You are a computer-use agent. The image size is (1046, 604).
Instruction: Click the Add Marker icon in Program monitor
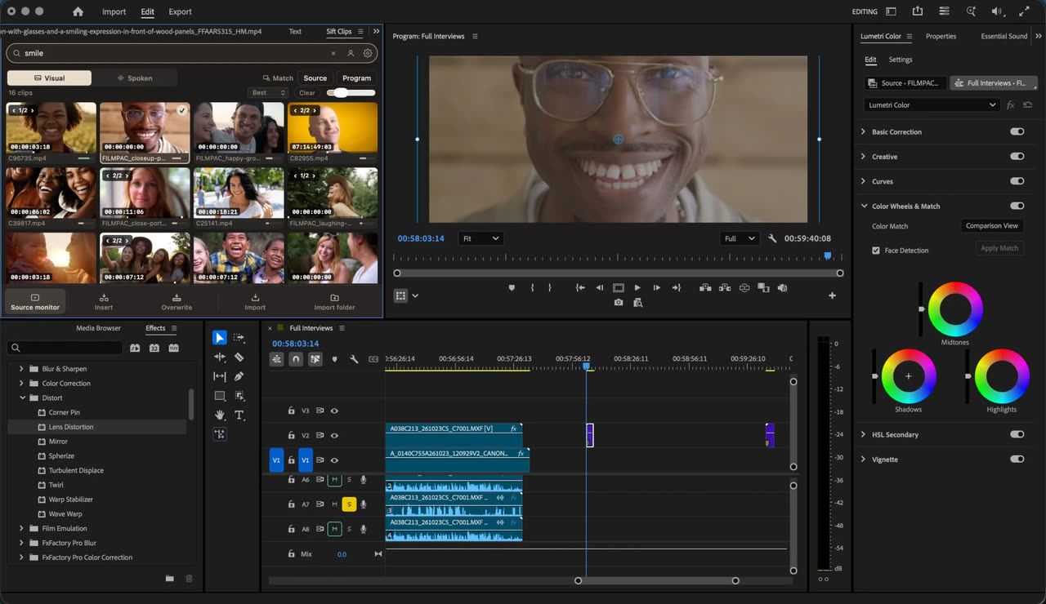point(512,287)
